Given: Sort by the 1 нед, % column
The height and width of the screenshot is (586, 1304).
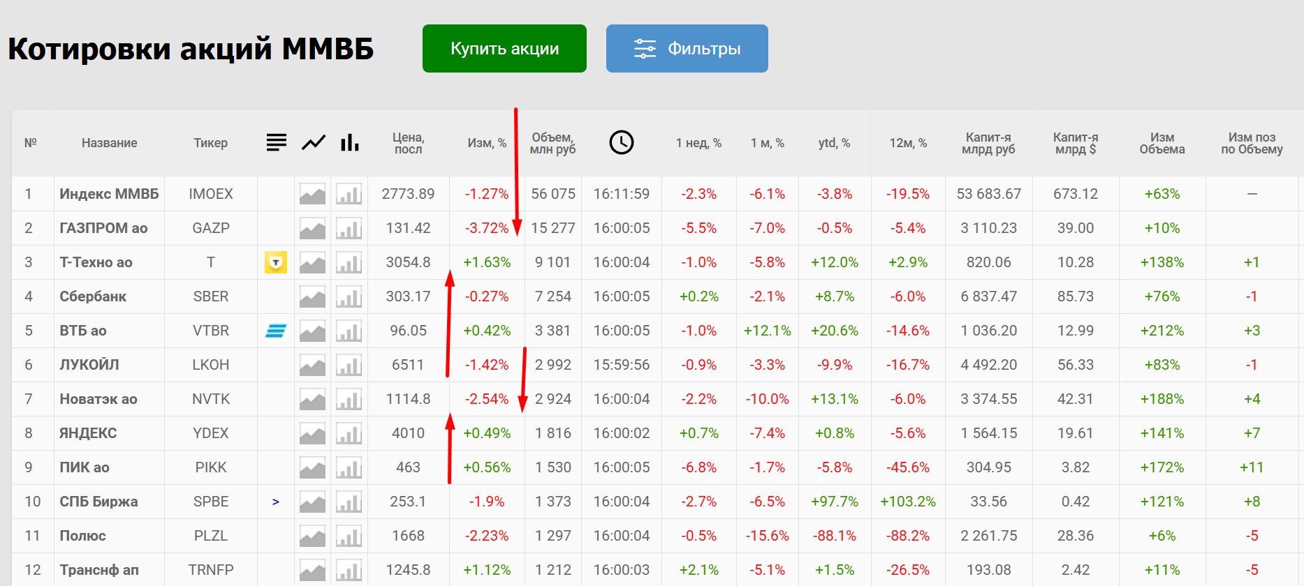Looking at the screenshot, I should (x=698, y=143).
